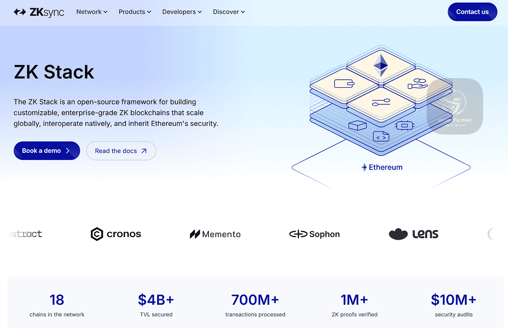Expand the chevron next to Discover
Image resolution: width=508 pixels, height=328 pixels.
(x=243, y=12)
